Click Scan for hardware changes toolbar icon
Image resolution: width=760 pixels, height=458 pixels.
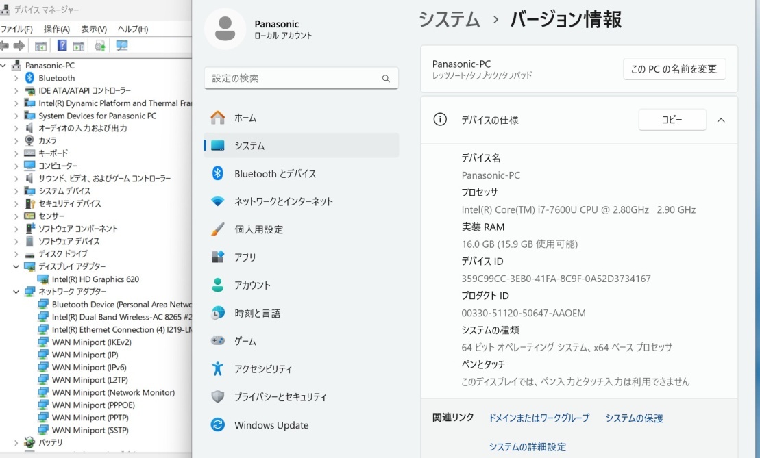99,45
